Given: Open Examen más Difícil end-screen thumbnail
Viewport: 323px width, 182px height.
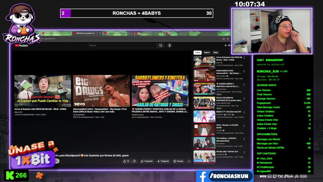Looking at the screenshot, I should coord(43,91).
